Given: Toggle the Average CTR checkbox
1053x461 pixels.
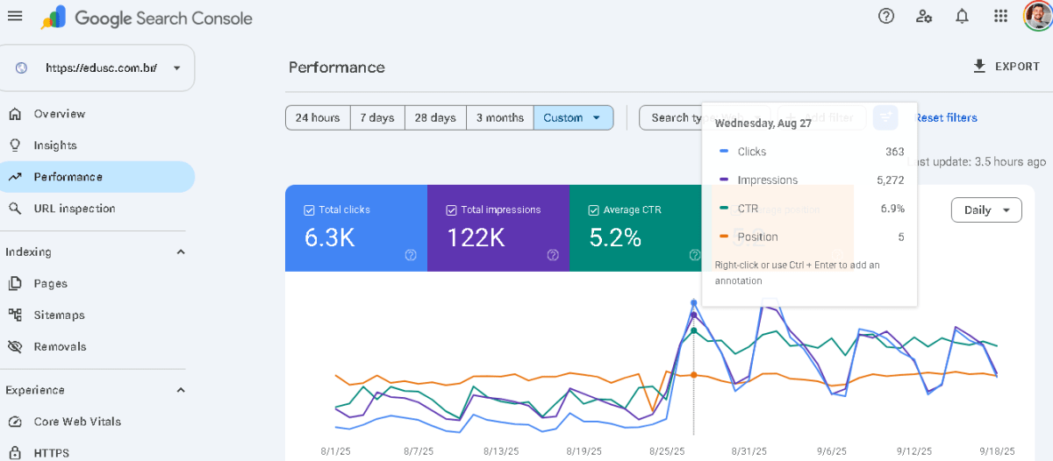Looking at the screenshot, I should point(594,210).
